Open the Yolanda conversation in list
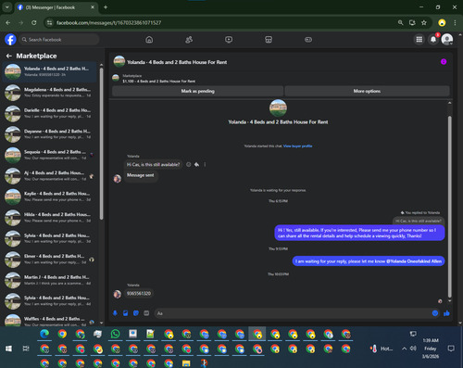 click(50, 71)
